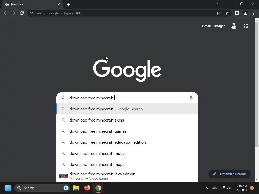Open the Google apps grid
The height and width of the screenshot is (194, 259).
(x=246, y=26)
